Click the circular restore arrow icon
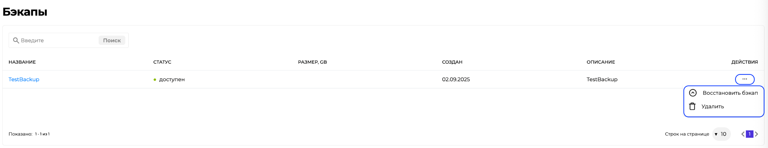The height and width of the screenshot is (148, 768). point(693,93)
